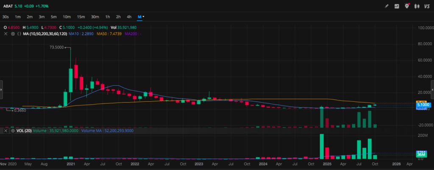Expand the left side panel handle
This screenshot has height=170, width=434.
click(1, 90)
